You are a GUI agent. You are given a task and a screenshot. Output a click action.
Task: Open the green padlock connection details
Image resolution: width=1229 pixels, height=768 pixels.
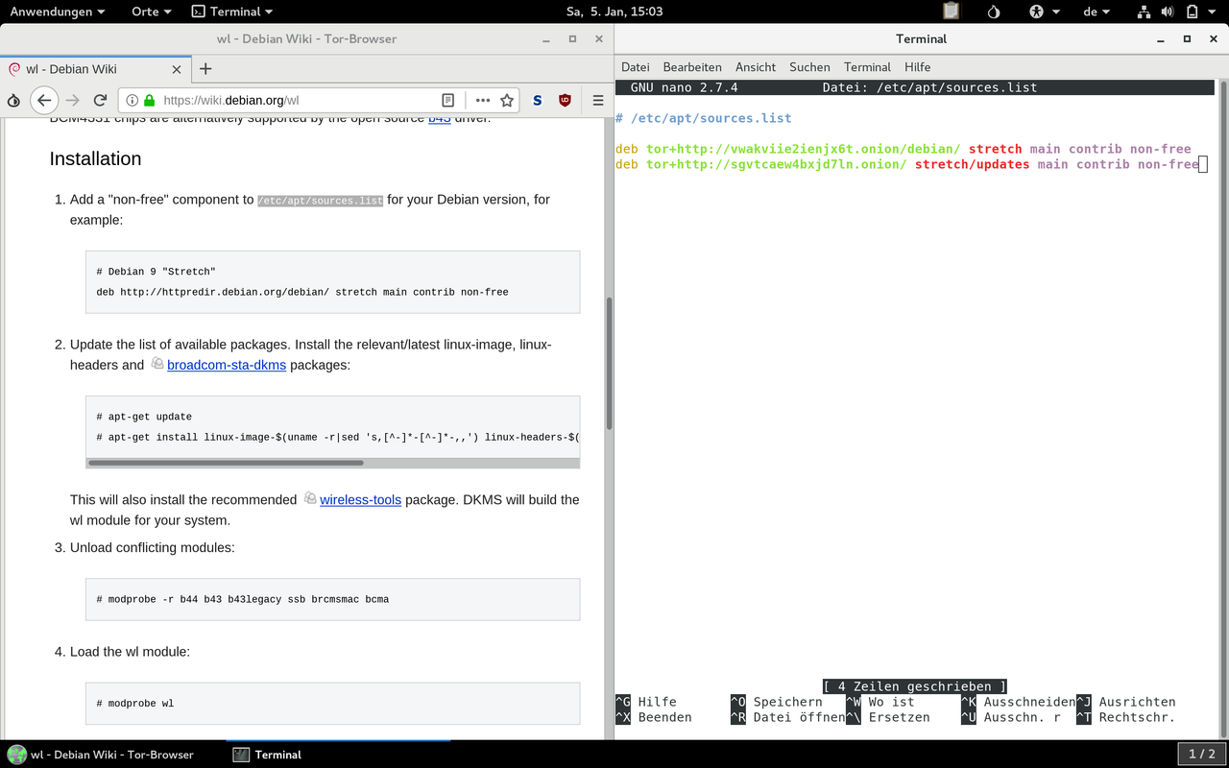149,100
